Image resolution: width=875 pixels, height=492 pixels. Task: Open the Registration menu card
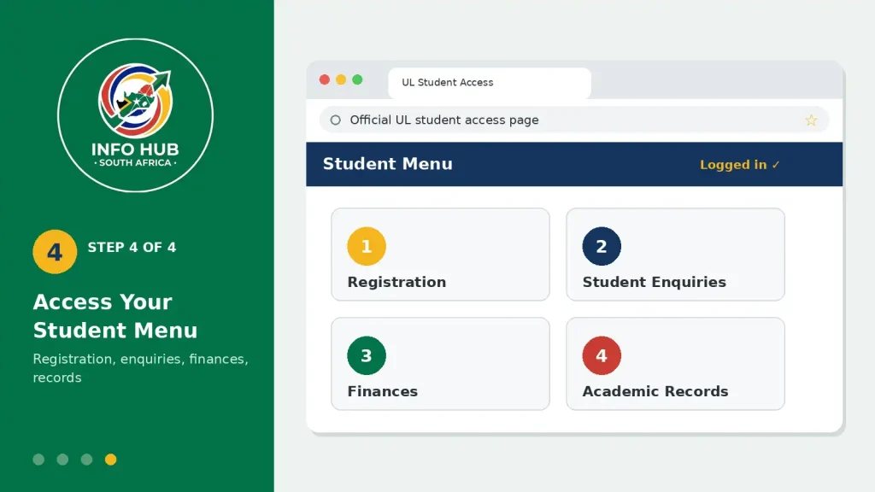click(x=440, y=255)
